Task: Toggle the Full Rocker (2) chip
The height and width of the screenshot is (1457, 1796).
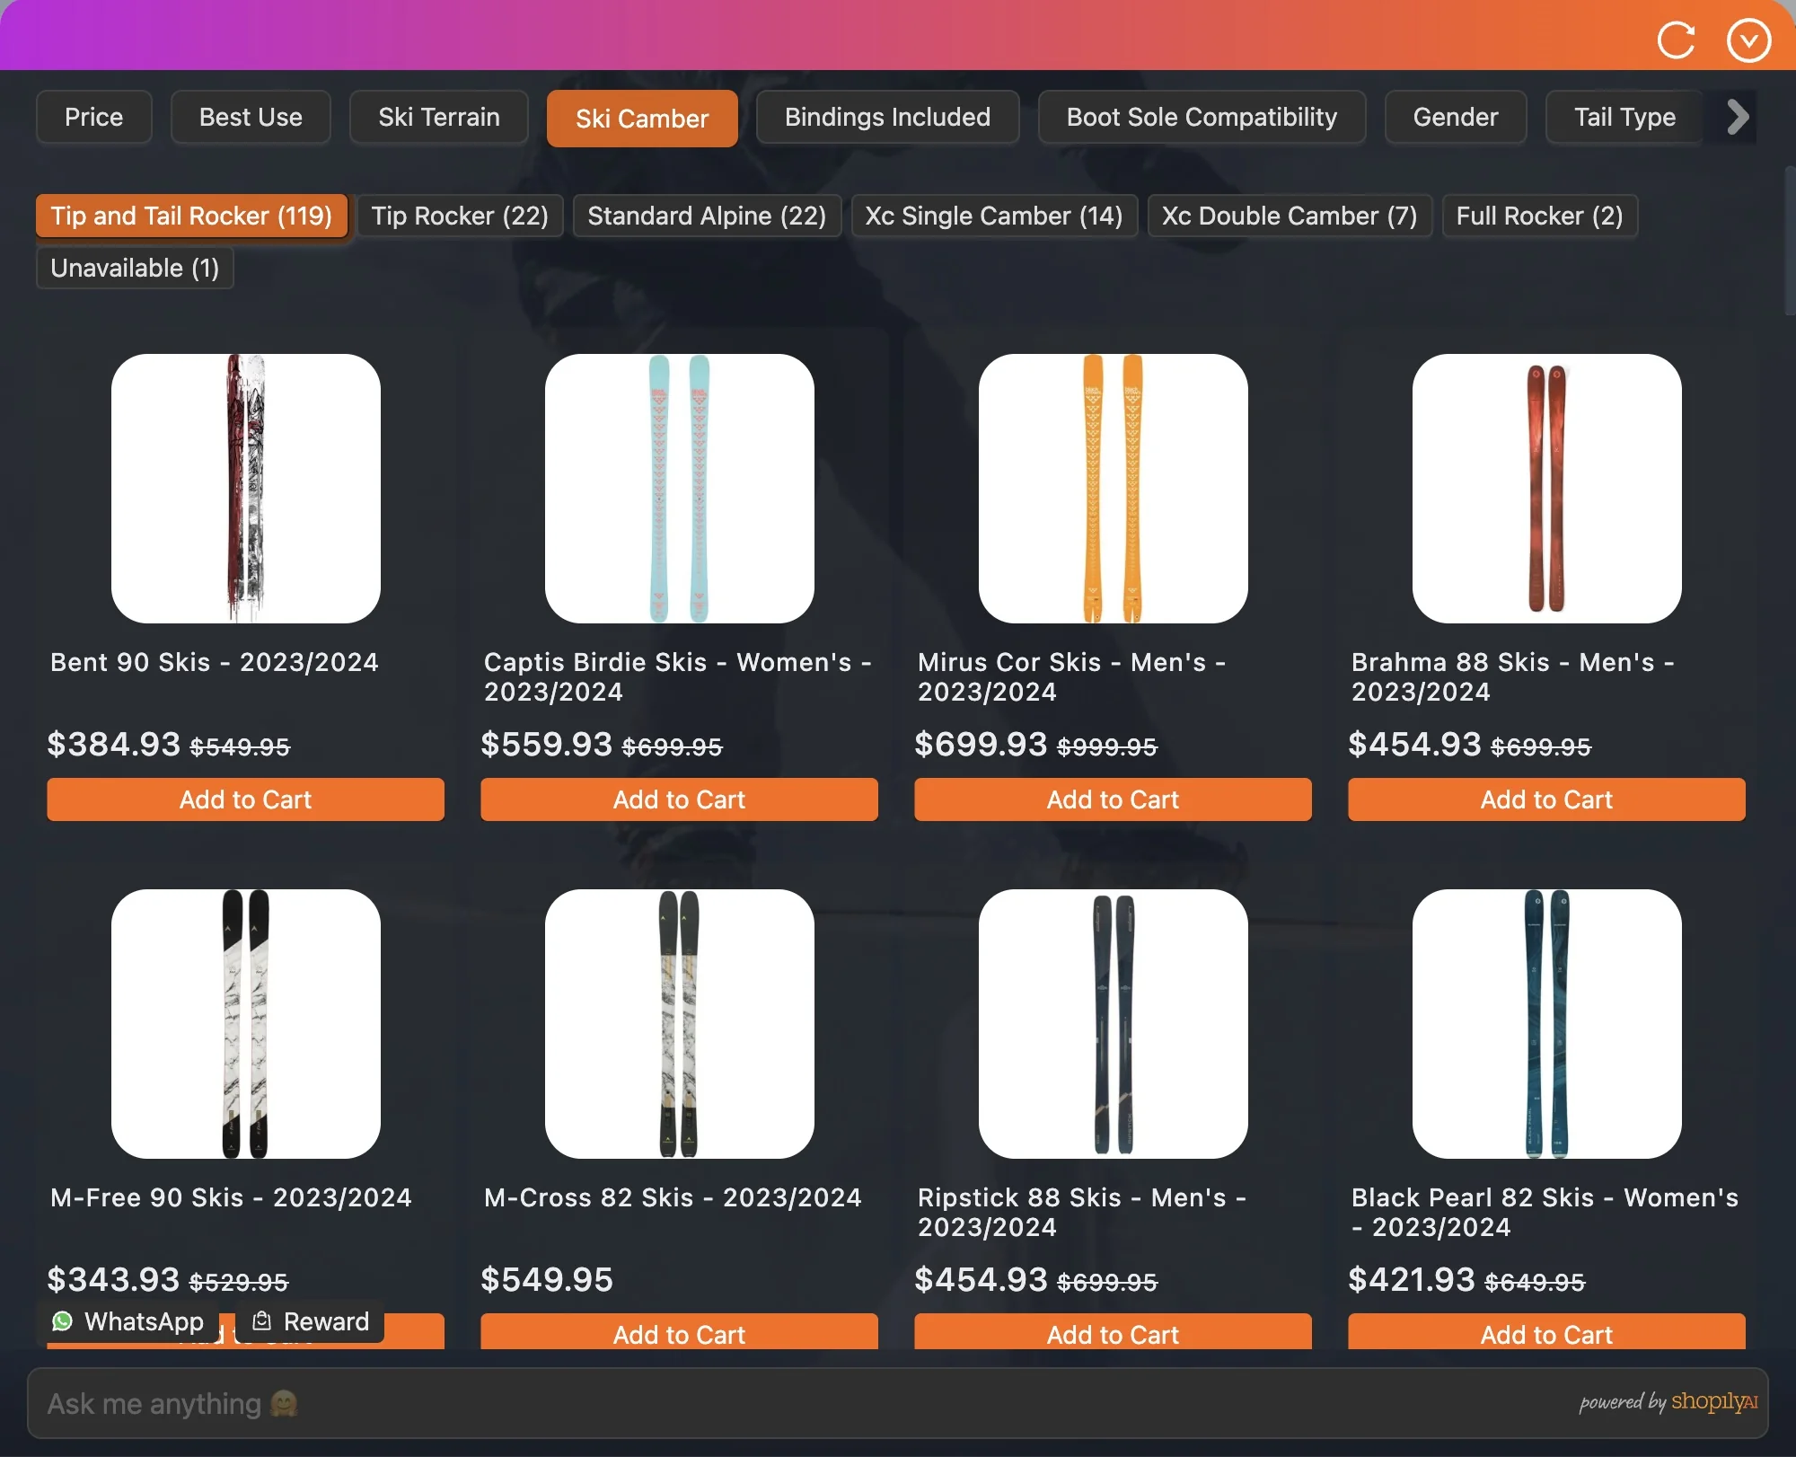Action: click(1538, 216)
